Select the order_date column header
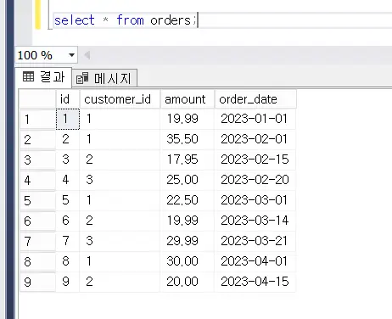 (x=255, y=99)
